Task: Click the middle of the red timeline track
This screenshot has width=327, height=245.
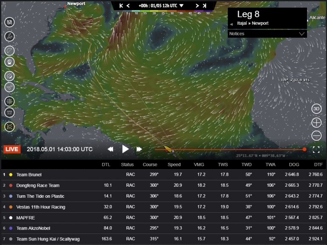Action: (x=229, y=150)
